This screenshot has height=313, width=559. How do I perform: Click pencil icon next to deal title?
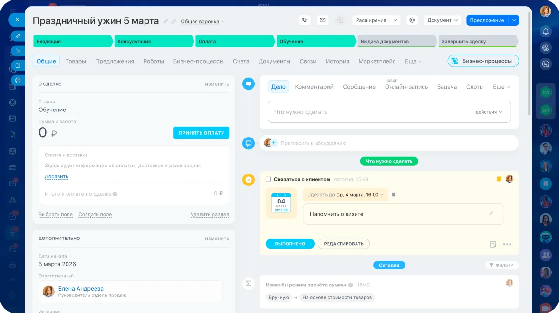[166, 21]
